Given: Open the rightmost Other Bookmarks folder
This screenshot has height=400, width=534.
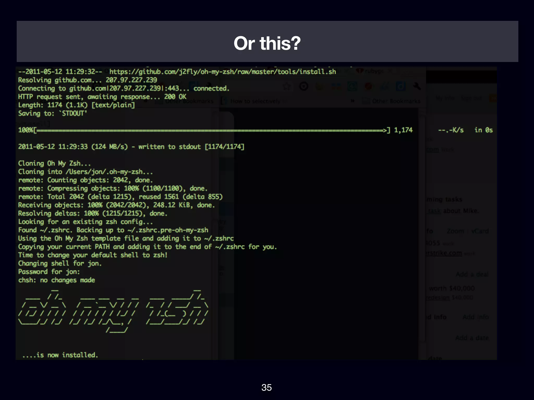Looking at the screenshot, I should (396, 101).
